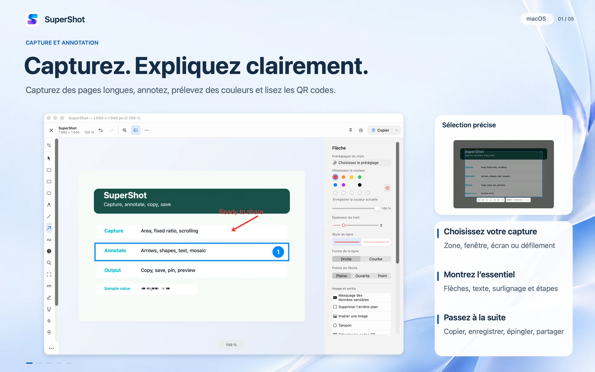The width and height of the screenshot is (595, 372).
Task: Close the editor with the X icon
Action: coord(51,130)
